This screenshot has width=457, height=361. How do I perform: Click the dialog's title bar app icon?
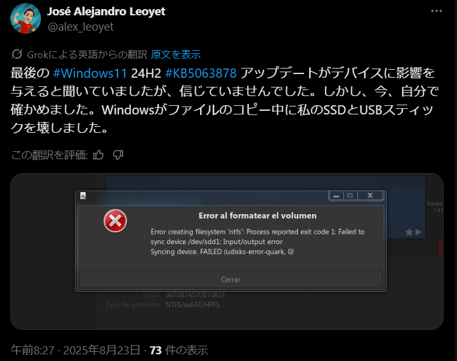83,196
